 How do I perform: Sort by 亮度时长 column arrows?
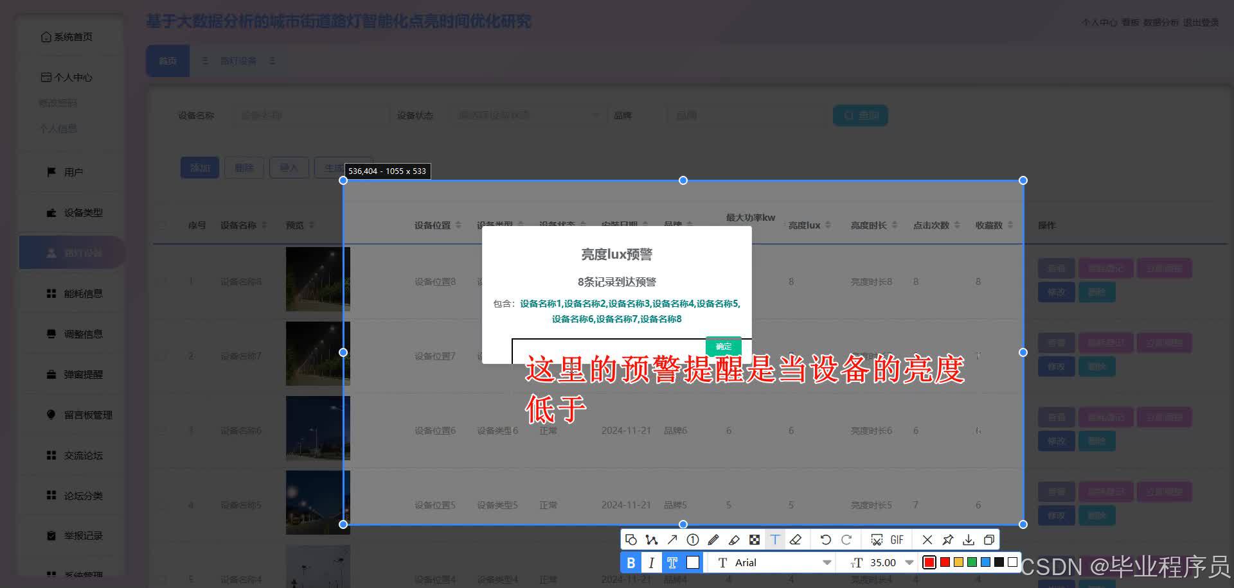[x=895, y=225]
